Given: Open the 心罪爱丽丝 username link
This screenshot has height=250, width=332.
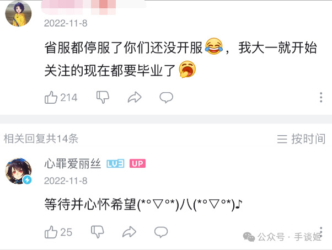Looking at the screenshot, I should 73,164.
